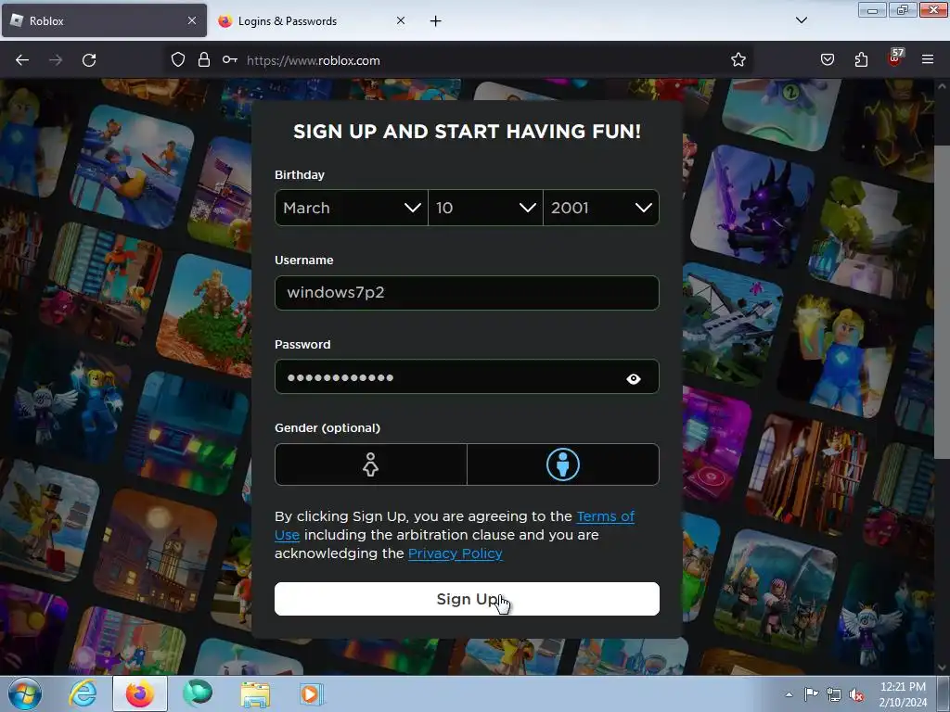This screenshot has height=712, width=950.
Task: Open the taskbar clock showing 12:21 PM
Action: (x=903, y=694)
